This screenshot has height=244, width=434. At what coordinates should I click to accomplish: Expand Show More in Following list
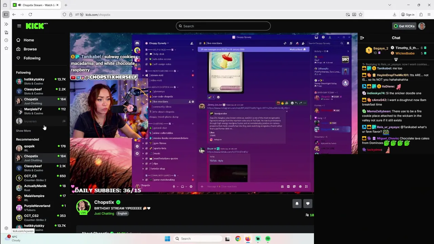click(23, 131)
